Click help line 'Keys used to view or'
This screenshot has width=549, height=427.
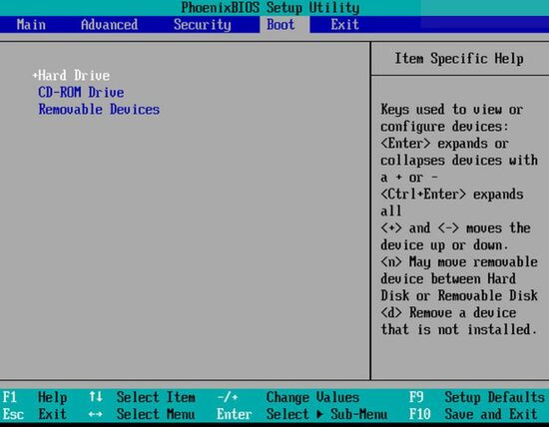pos(451,109)
